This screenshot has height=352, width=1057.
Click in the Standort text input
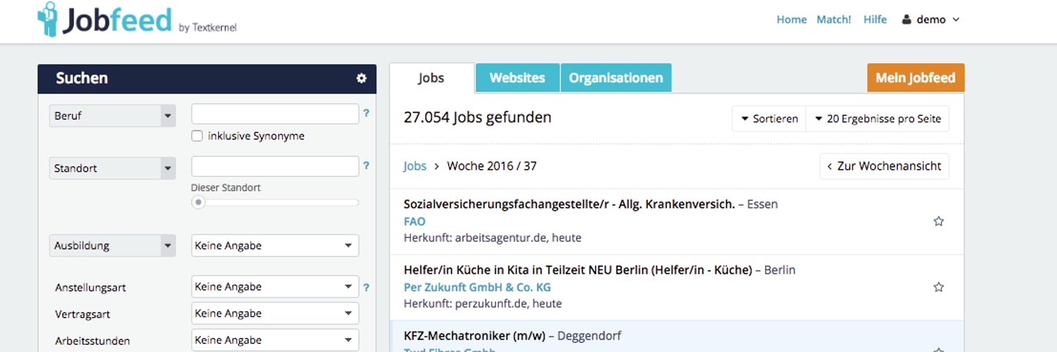[275, 167]
